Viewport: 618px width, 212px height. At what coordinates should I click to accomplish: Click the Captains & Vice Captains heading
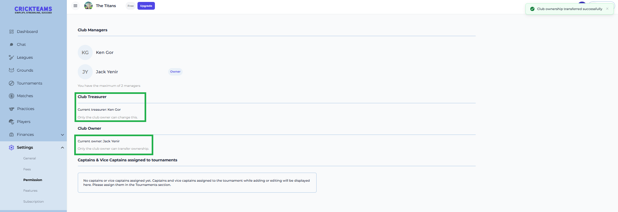pyautogui.click(x=127, y=160)
